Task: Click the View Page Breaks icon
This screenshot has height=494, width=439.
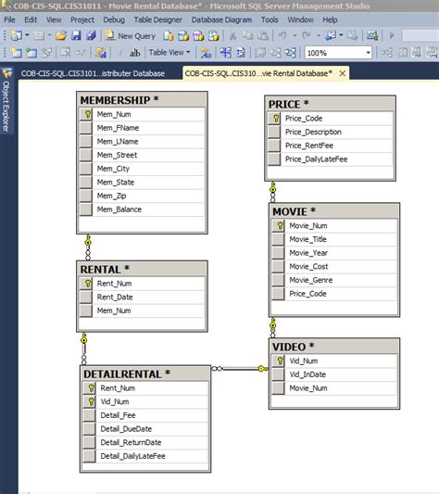Action: point(225,53)
